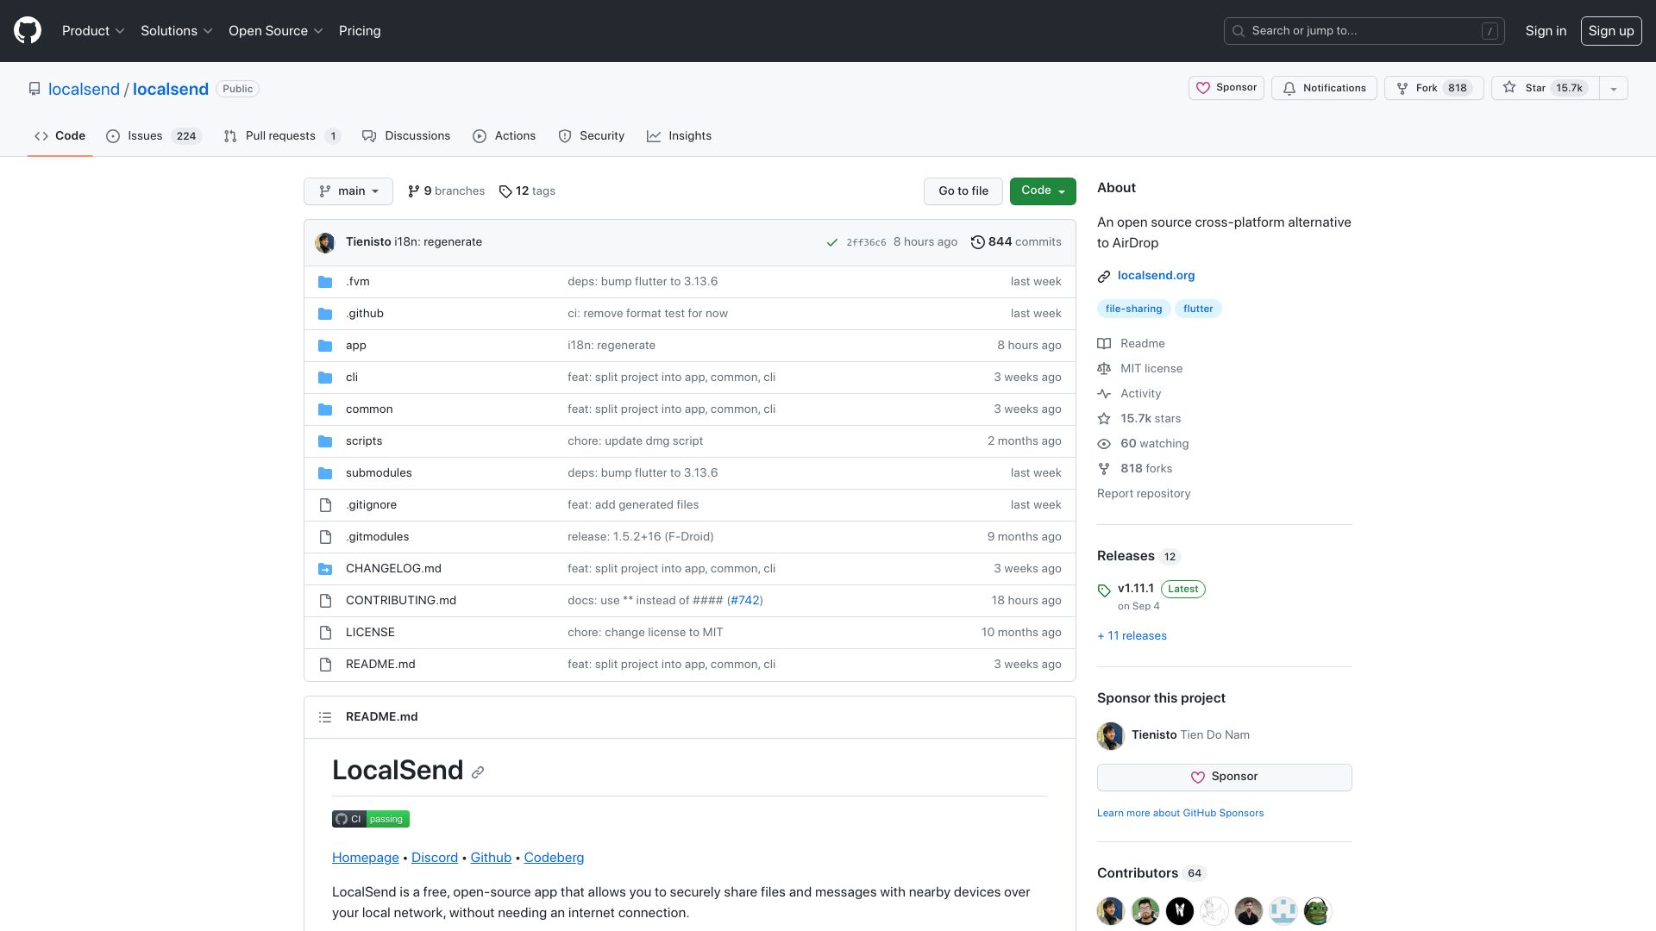Click the LocalSend heading anchor link icon
Viewport: 1656px width, 931px height.
(x=478, y=772)
